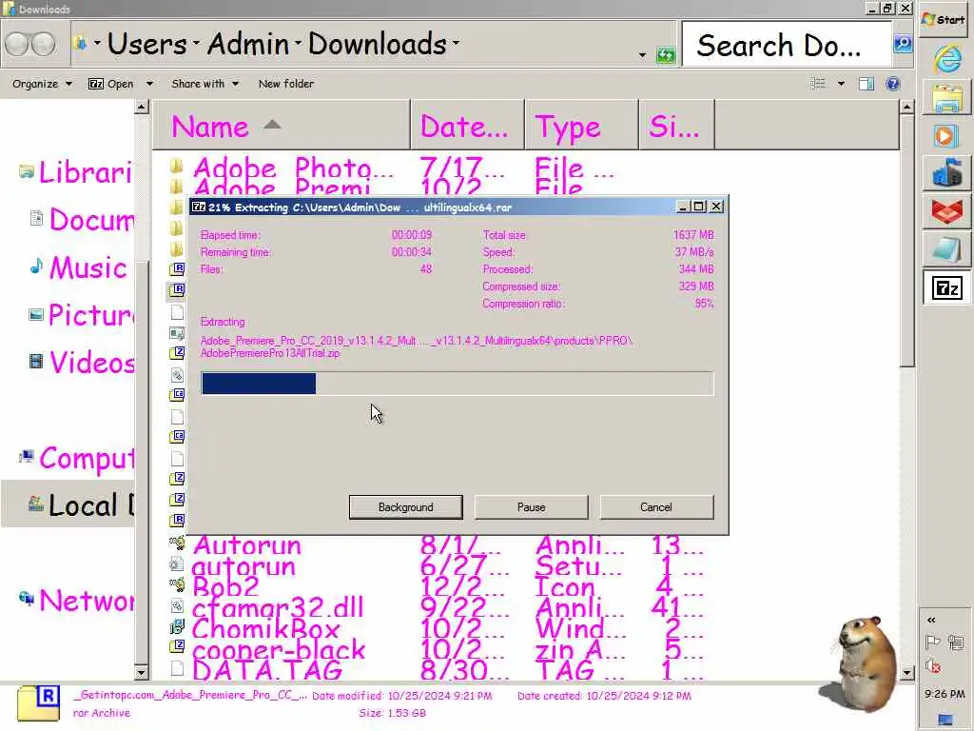The height and width of the screenshot is (731, 974).
Task: Sort files by the Date column header
Action: (x=467, y=125)
